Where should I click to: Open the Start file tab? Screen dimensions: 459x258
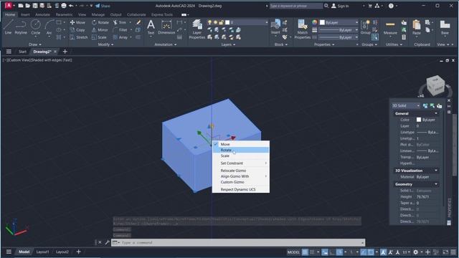pyautogui.click(x=22, y=52)
